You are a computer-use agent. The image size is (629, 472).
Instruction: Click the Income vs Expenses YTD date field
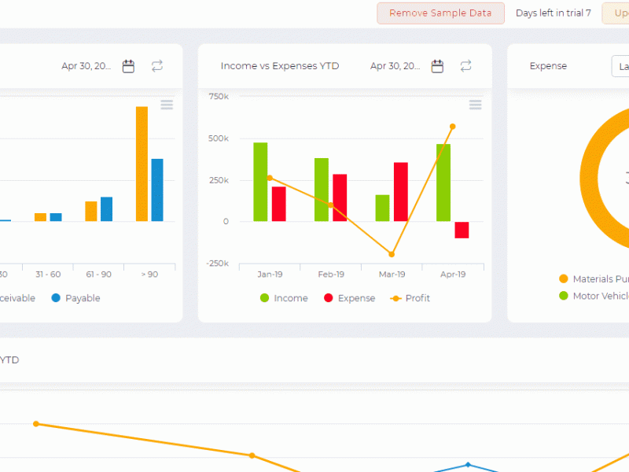point(395,66)
